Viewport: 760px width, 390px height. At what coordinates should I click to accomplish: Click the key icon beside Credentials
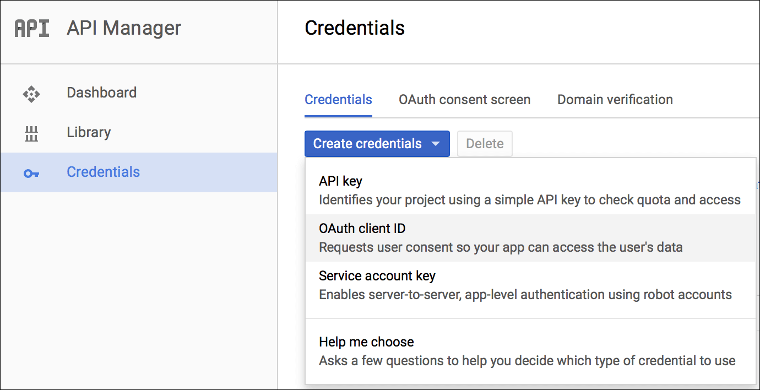pyautogui.click(x=31, y=174)
